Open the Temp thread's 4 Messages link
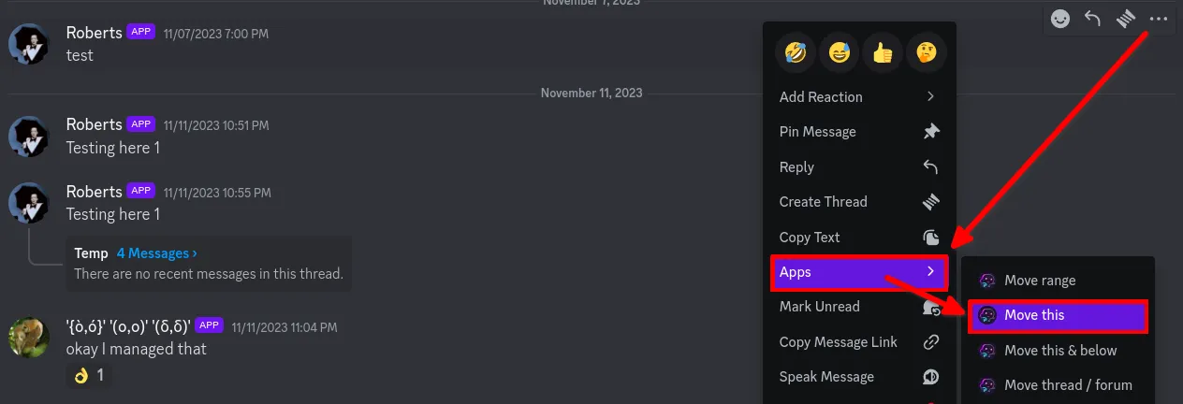 click(x=156, y=252)
